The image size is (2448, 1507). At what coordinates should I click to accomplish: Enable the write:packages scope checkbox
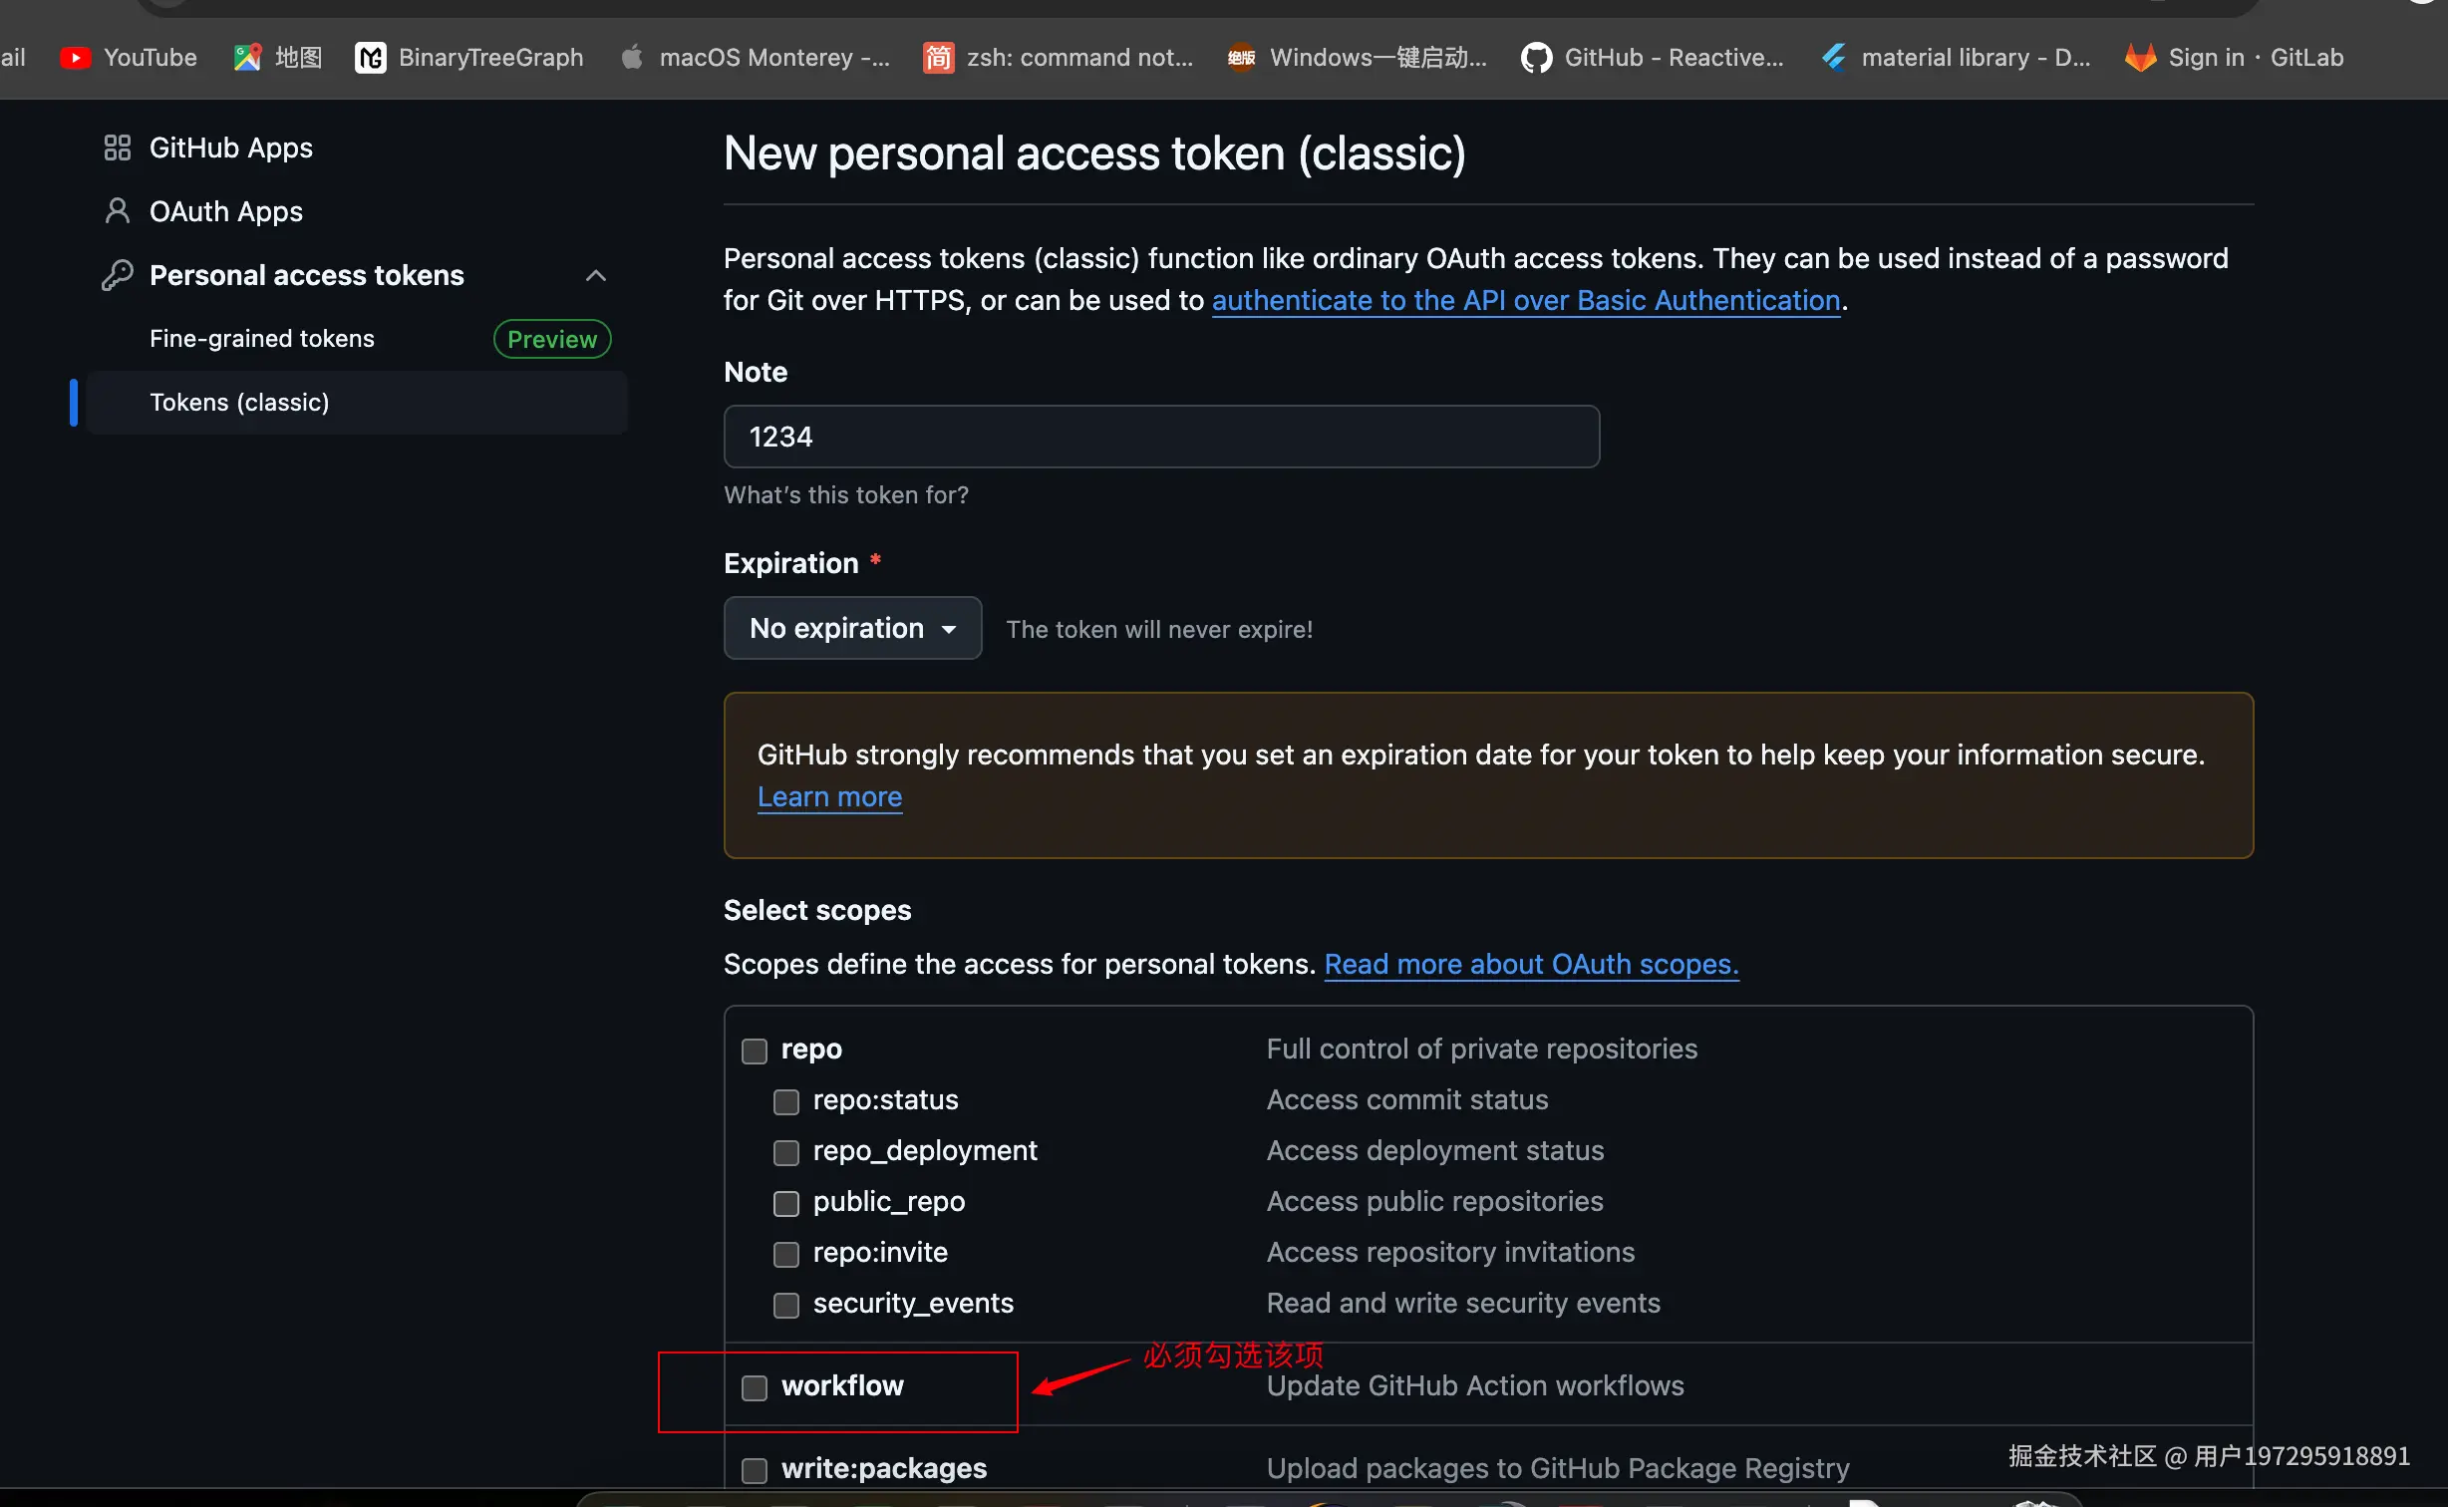pyautogui.click(x=755, y=1470)
